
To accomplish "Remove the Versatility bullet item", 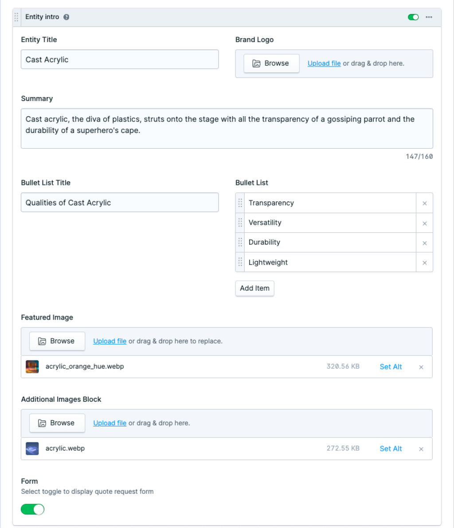I will coord(424,223).
